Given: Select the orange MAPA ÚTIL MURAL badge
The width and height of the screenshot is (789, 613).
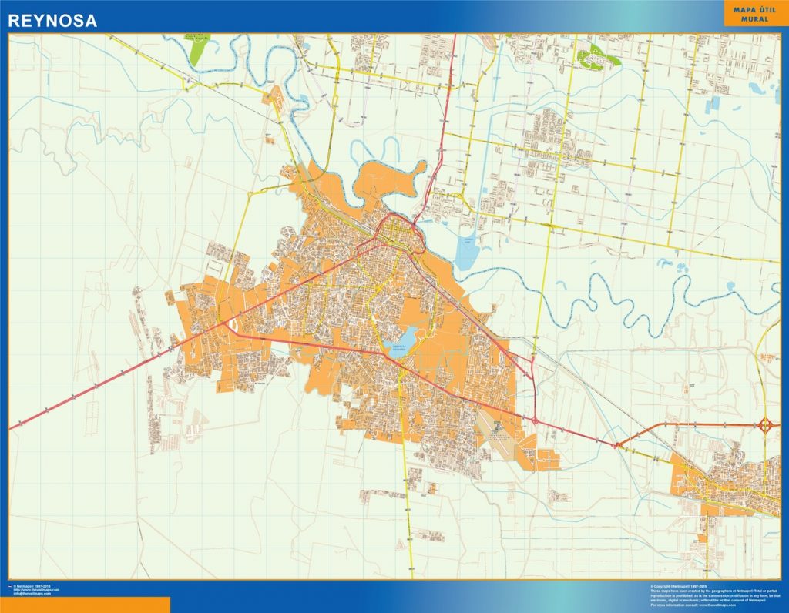Looking at the screenshot, I should pos(756,14).
